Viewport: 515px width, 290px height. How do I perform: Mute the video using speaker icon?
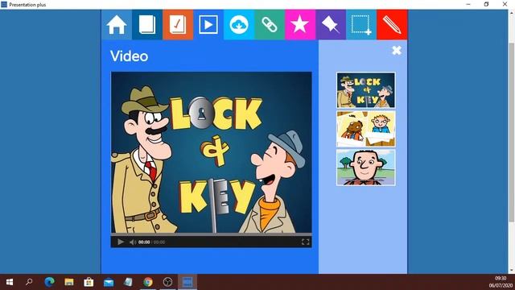(132, 242)
